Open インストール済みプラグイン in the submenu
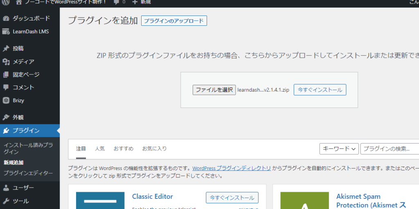 coord(28,148)
